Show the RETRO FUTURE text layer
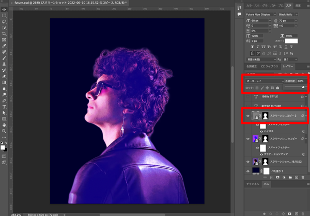Image resolution: width=310 pixels, height=216 pixels. point(248,106)
